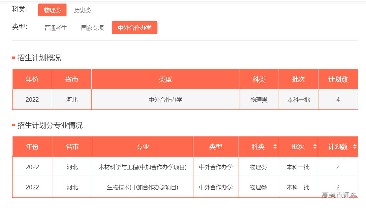Select 生物技术(中加合作办学项目) major
366x208 pixels.
click(x=142, y=187)
